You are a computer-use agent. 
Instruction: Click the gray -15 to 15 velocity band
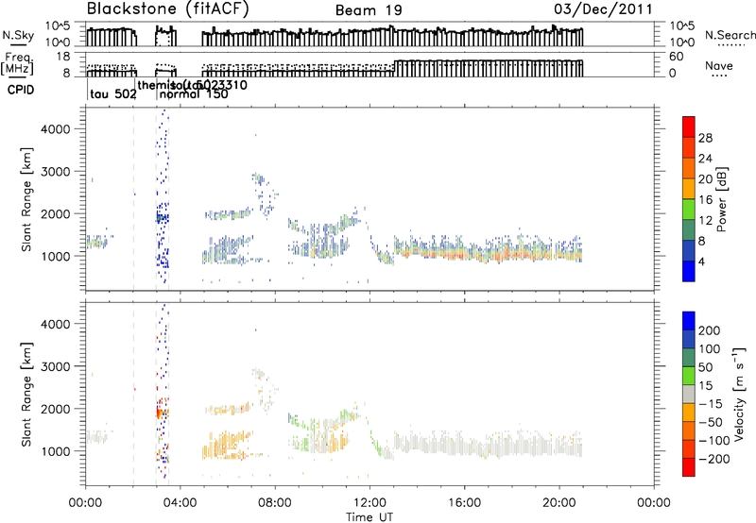point(689,394)
